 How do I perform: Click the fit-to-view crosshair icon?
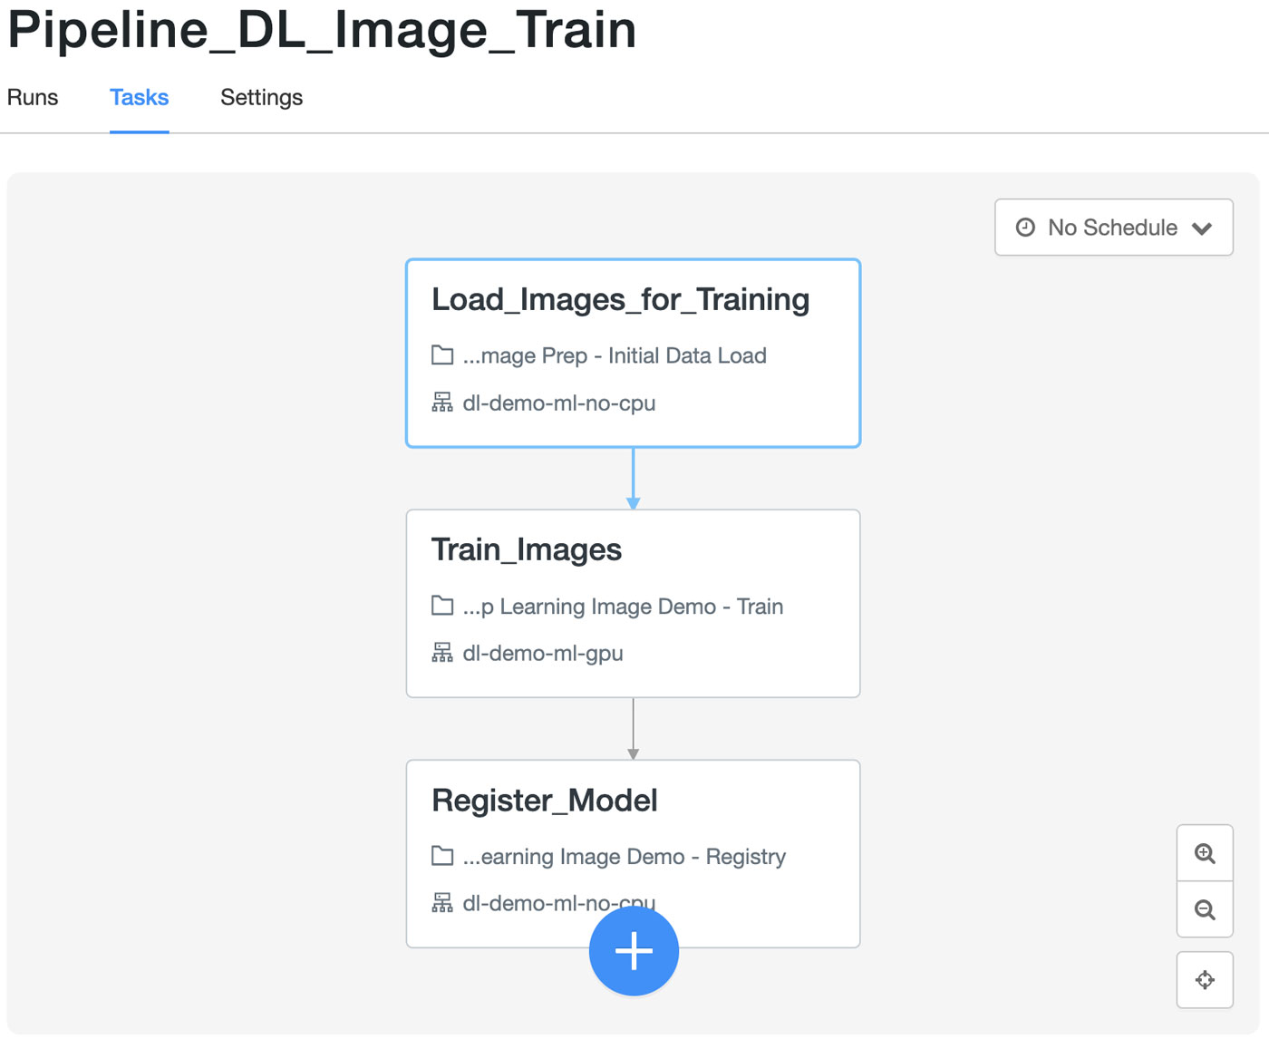pos(1205,980)
